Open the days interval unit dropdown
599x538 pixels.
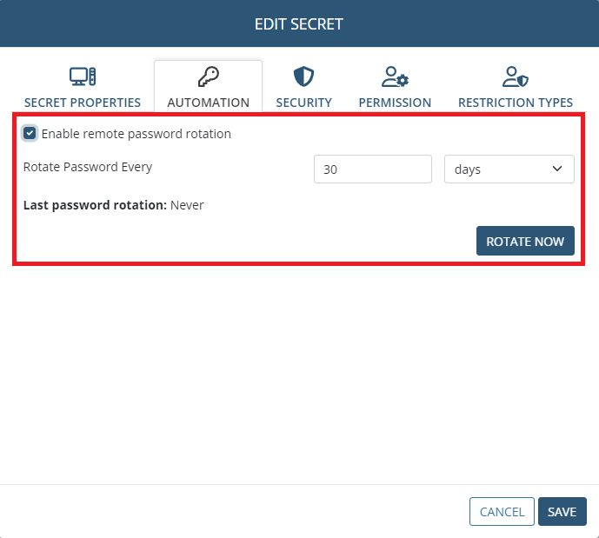tap(509, 169)
